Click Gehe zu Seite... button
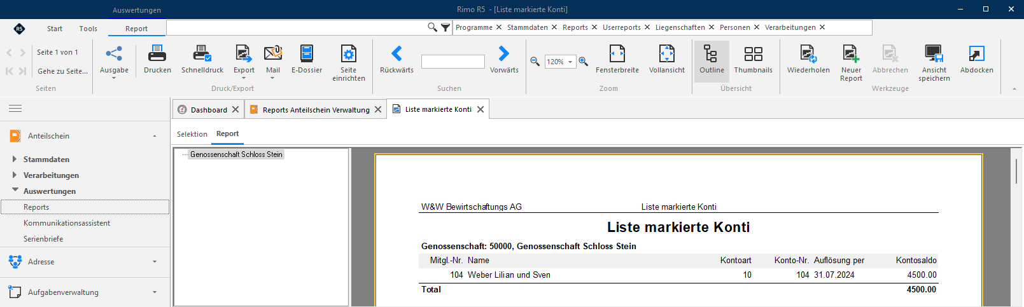Viewport: 1024px width, 307px height. click(x=62, y=71)
